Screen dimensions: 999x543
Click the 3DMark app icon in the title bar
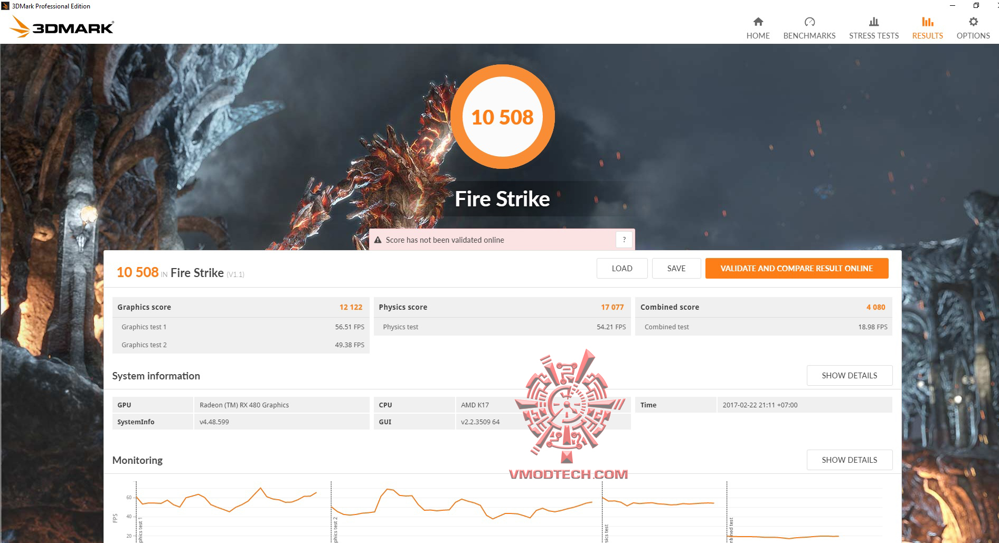tap(5, 6)
